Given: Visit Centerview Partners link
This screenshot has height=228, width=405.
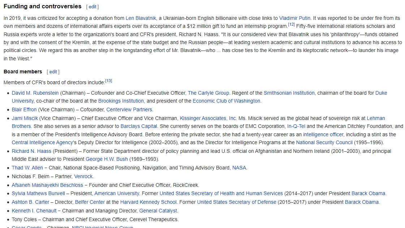Looking at the screenshot, I should coord(129,110).
